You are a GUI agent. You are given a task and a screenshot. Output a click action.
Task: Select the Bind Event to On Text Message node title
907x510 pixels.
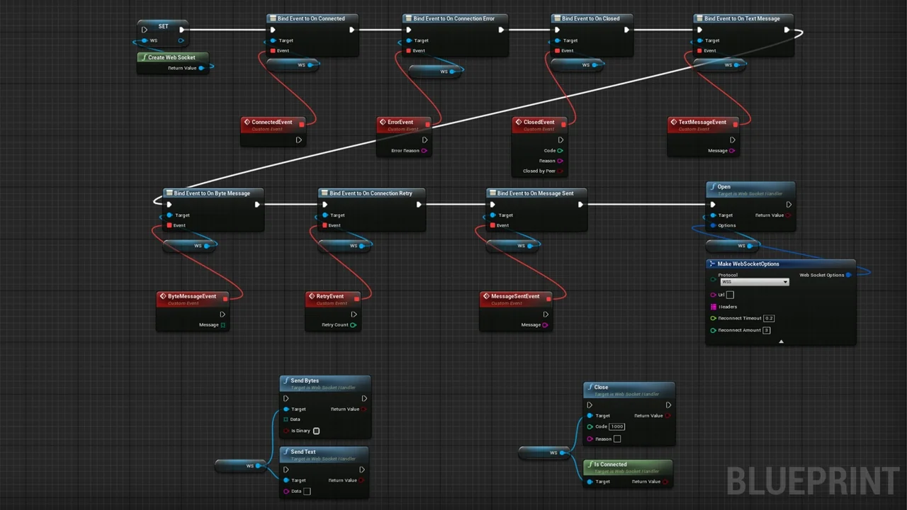741,18
